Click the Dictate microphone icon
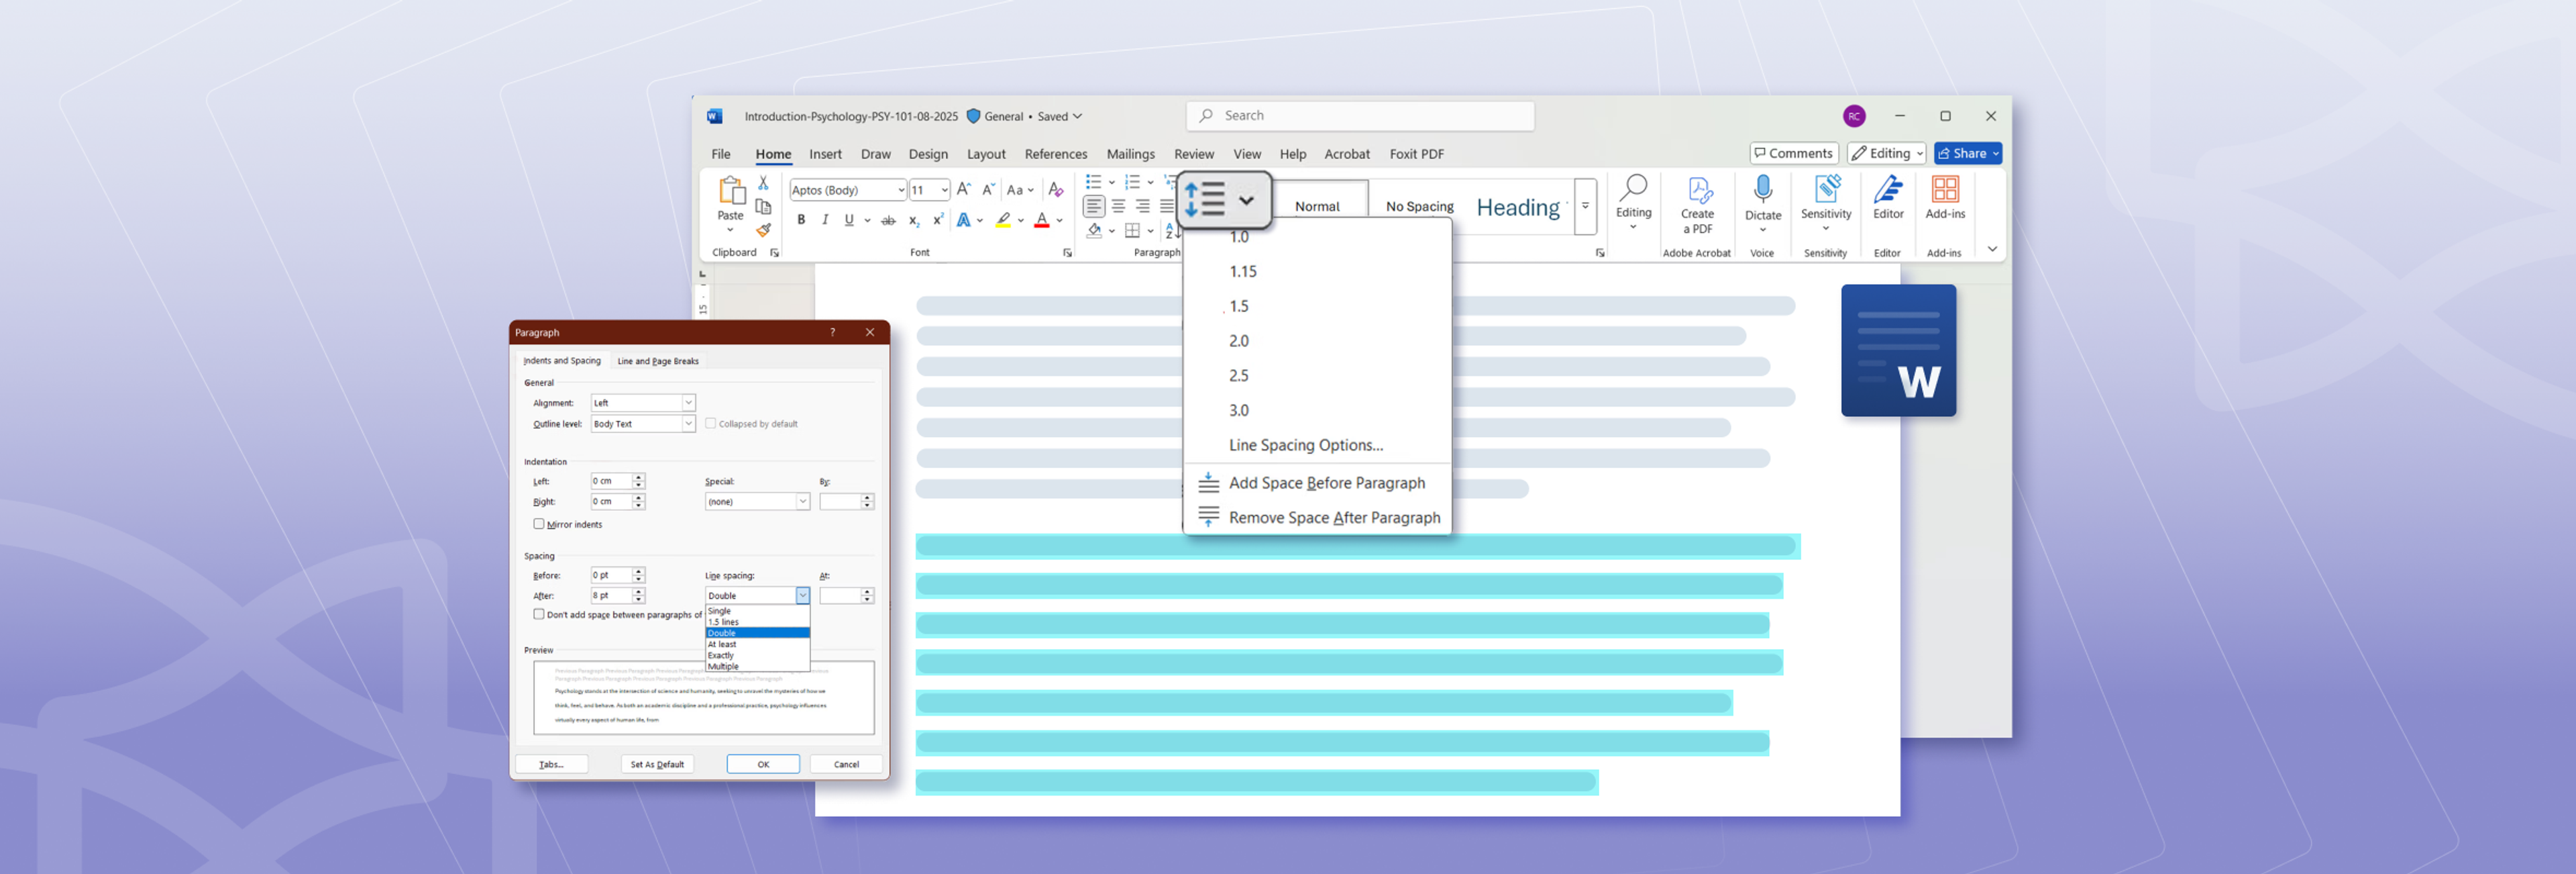 1762,189
